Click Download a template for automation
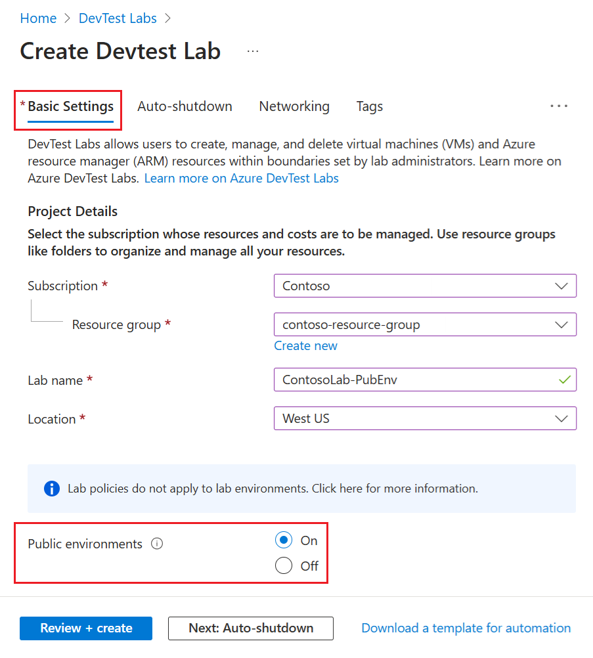593x658 pixels. [466, 628]
